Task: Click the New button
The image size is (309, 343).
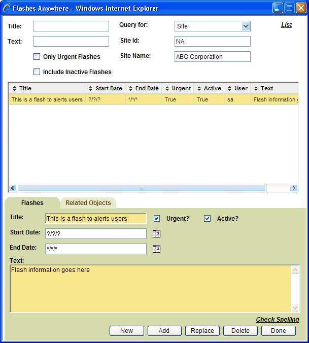Action: click(127, 330)
